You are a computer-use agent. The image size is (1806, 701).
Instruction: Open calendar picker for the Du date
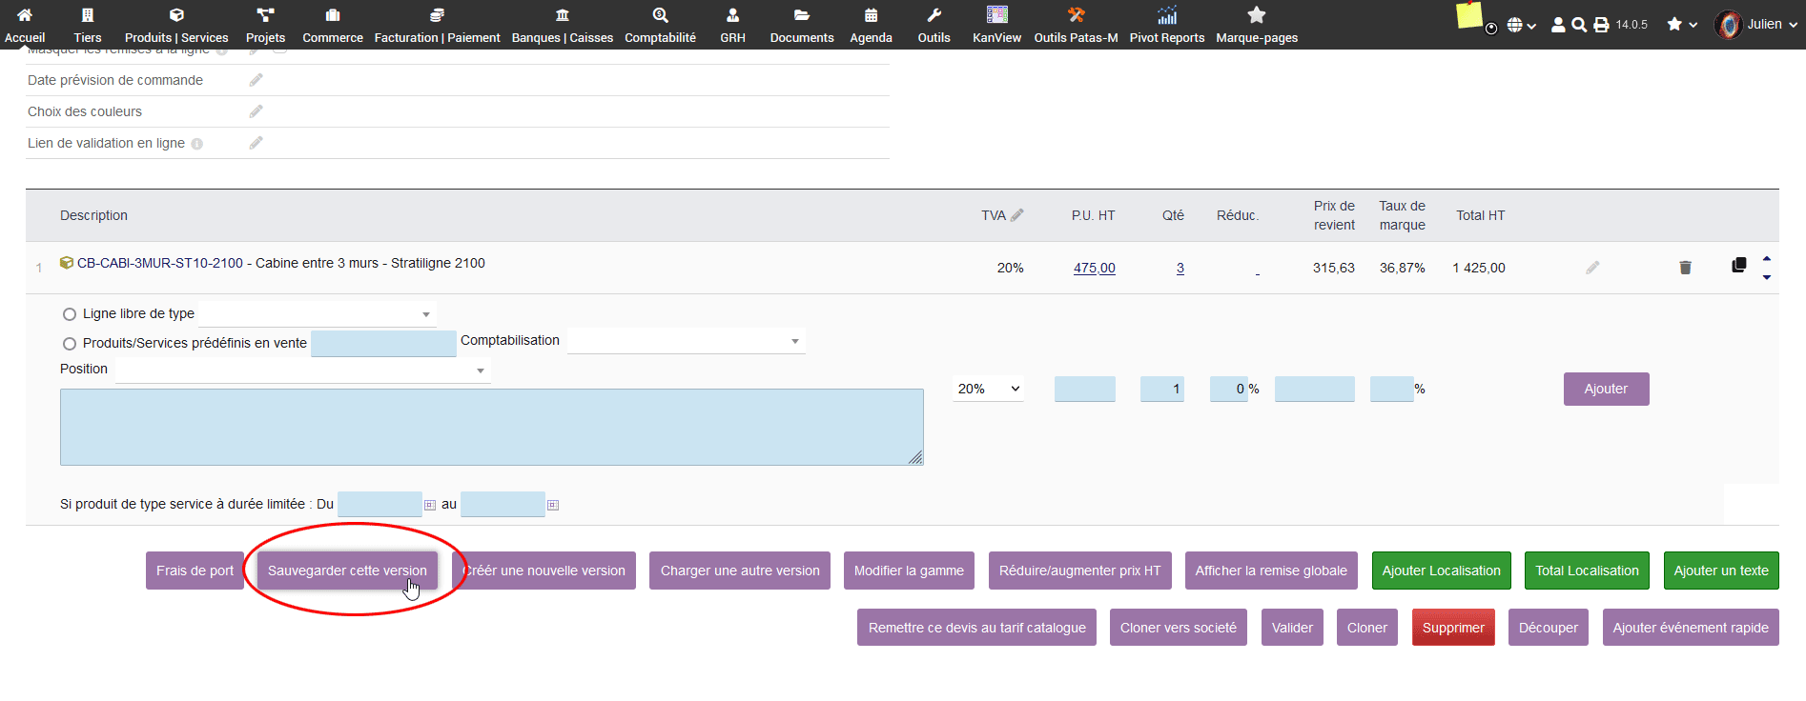[x=430, y=505]
